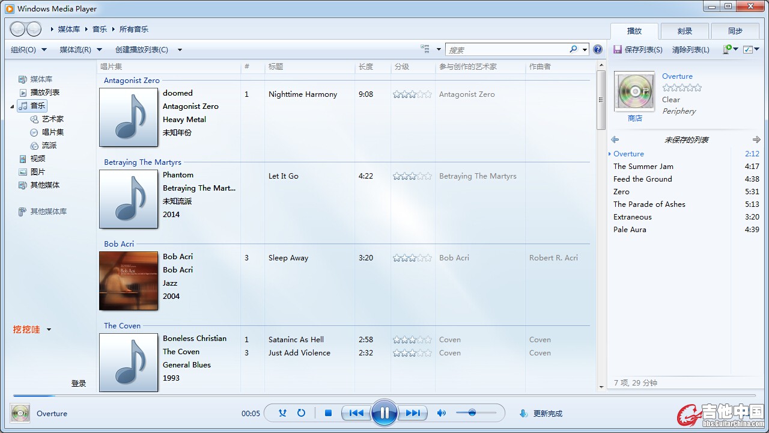Open the 组织(O) menu

click(29, 50)
